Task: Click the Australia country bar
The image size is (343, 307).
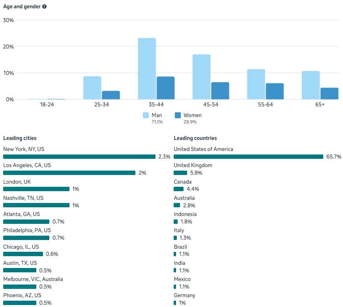Action: [177, 205]
